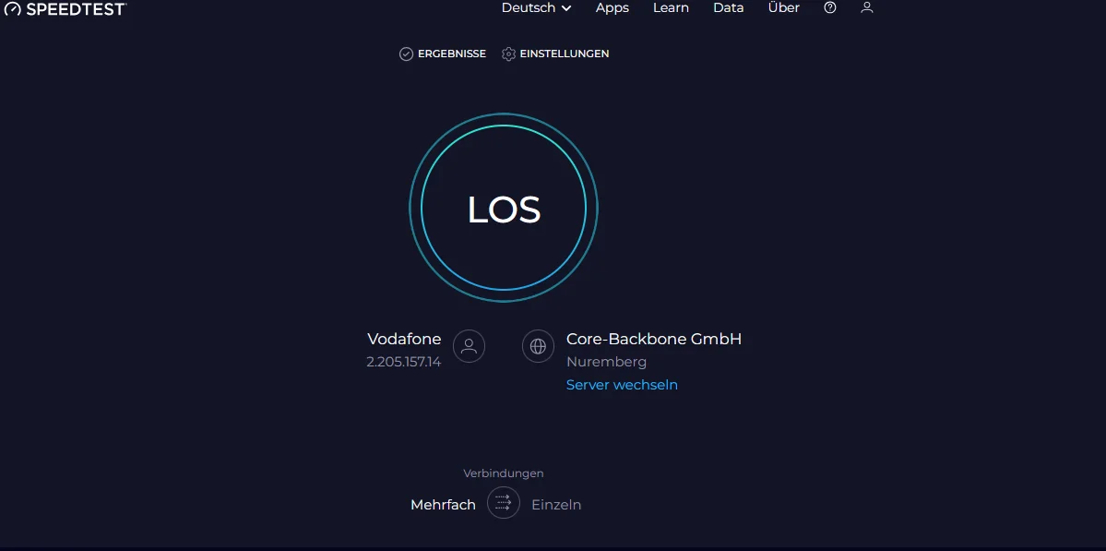Open Ergebnisse results page
Screen dimensions: 1106x551
(x=451, y=54)
